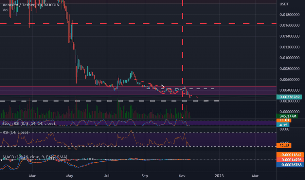The height and width of the screenshot is (180, 305).
Task: Click the 0.01200000 price axis label
Action: click(289, 47)
